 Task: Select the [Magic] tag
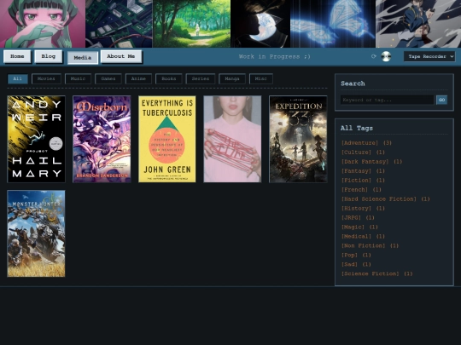(353, 227)
